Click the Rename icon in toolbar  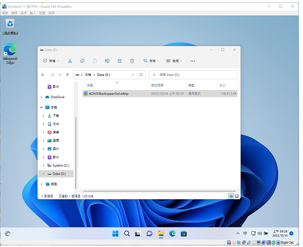(107, 61)
